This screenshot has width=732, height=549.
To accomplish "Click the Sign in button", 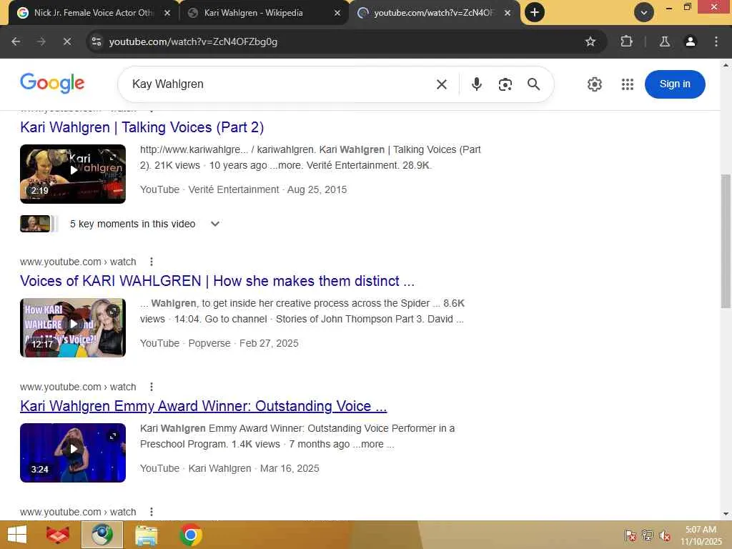I will [x=675, y=84].
